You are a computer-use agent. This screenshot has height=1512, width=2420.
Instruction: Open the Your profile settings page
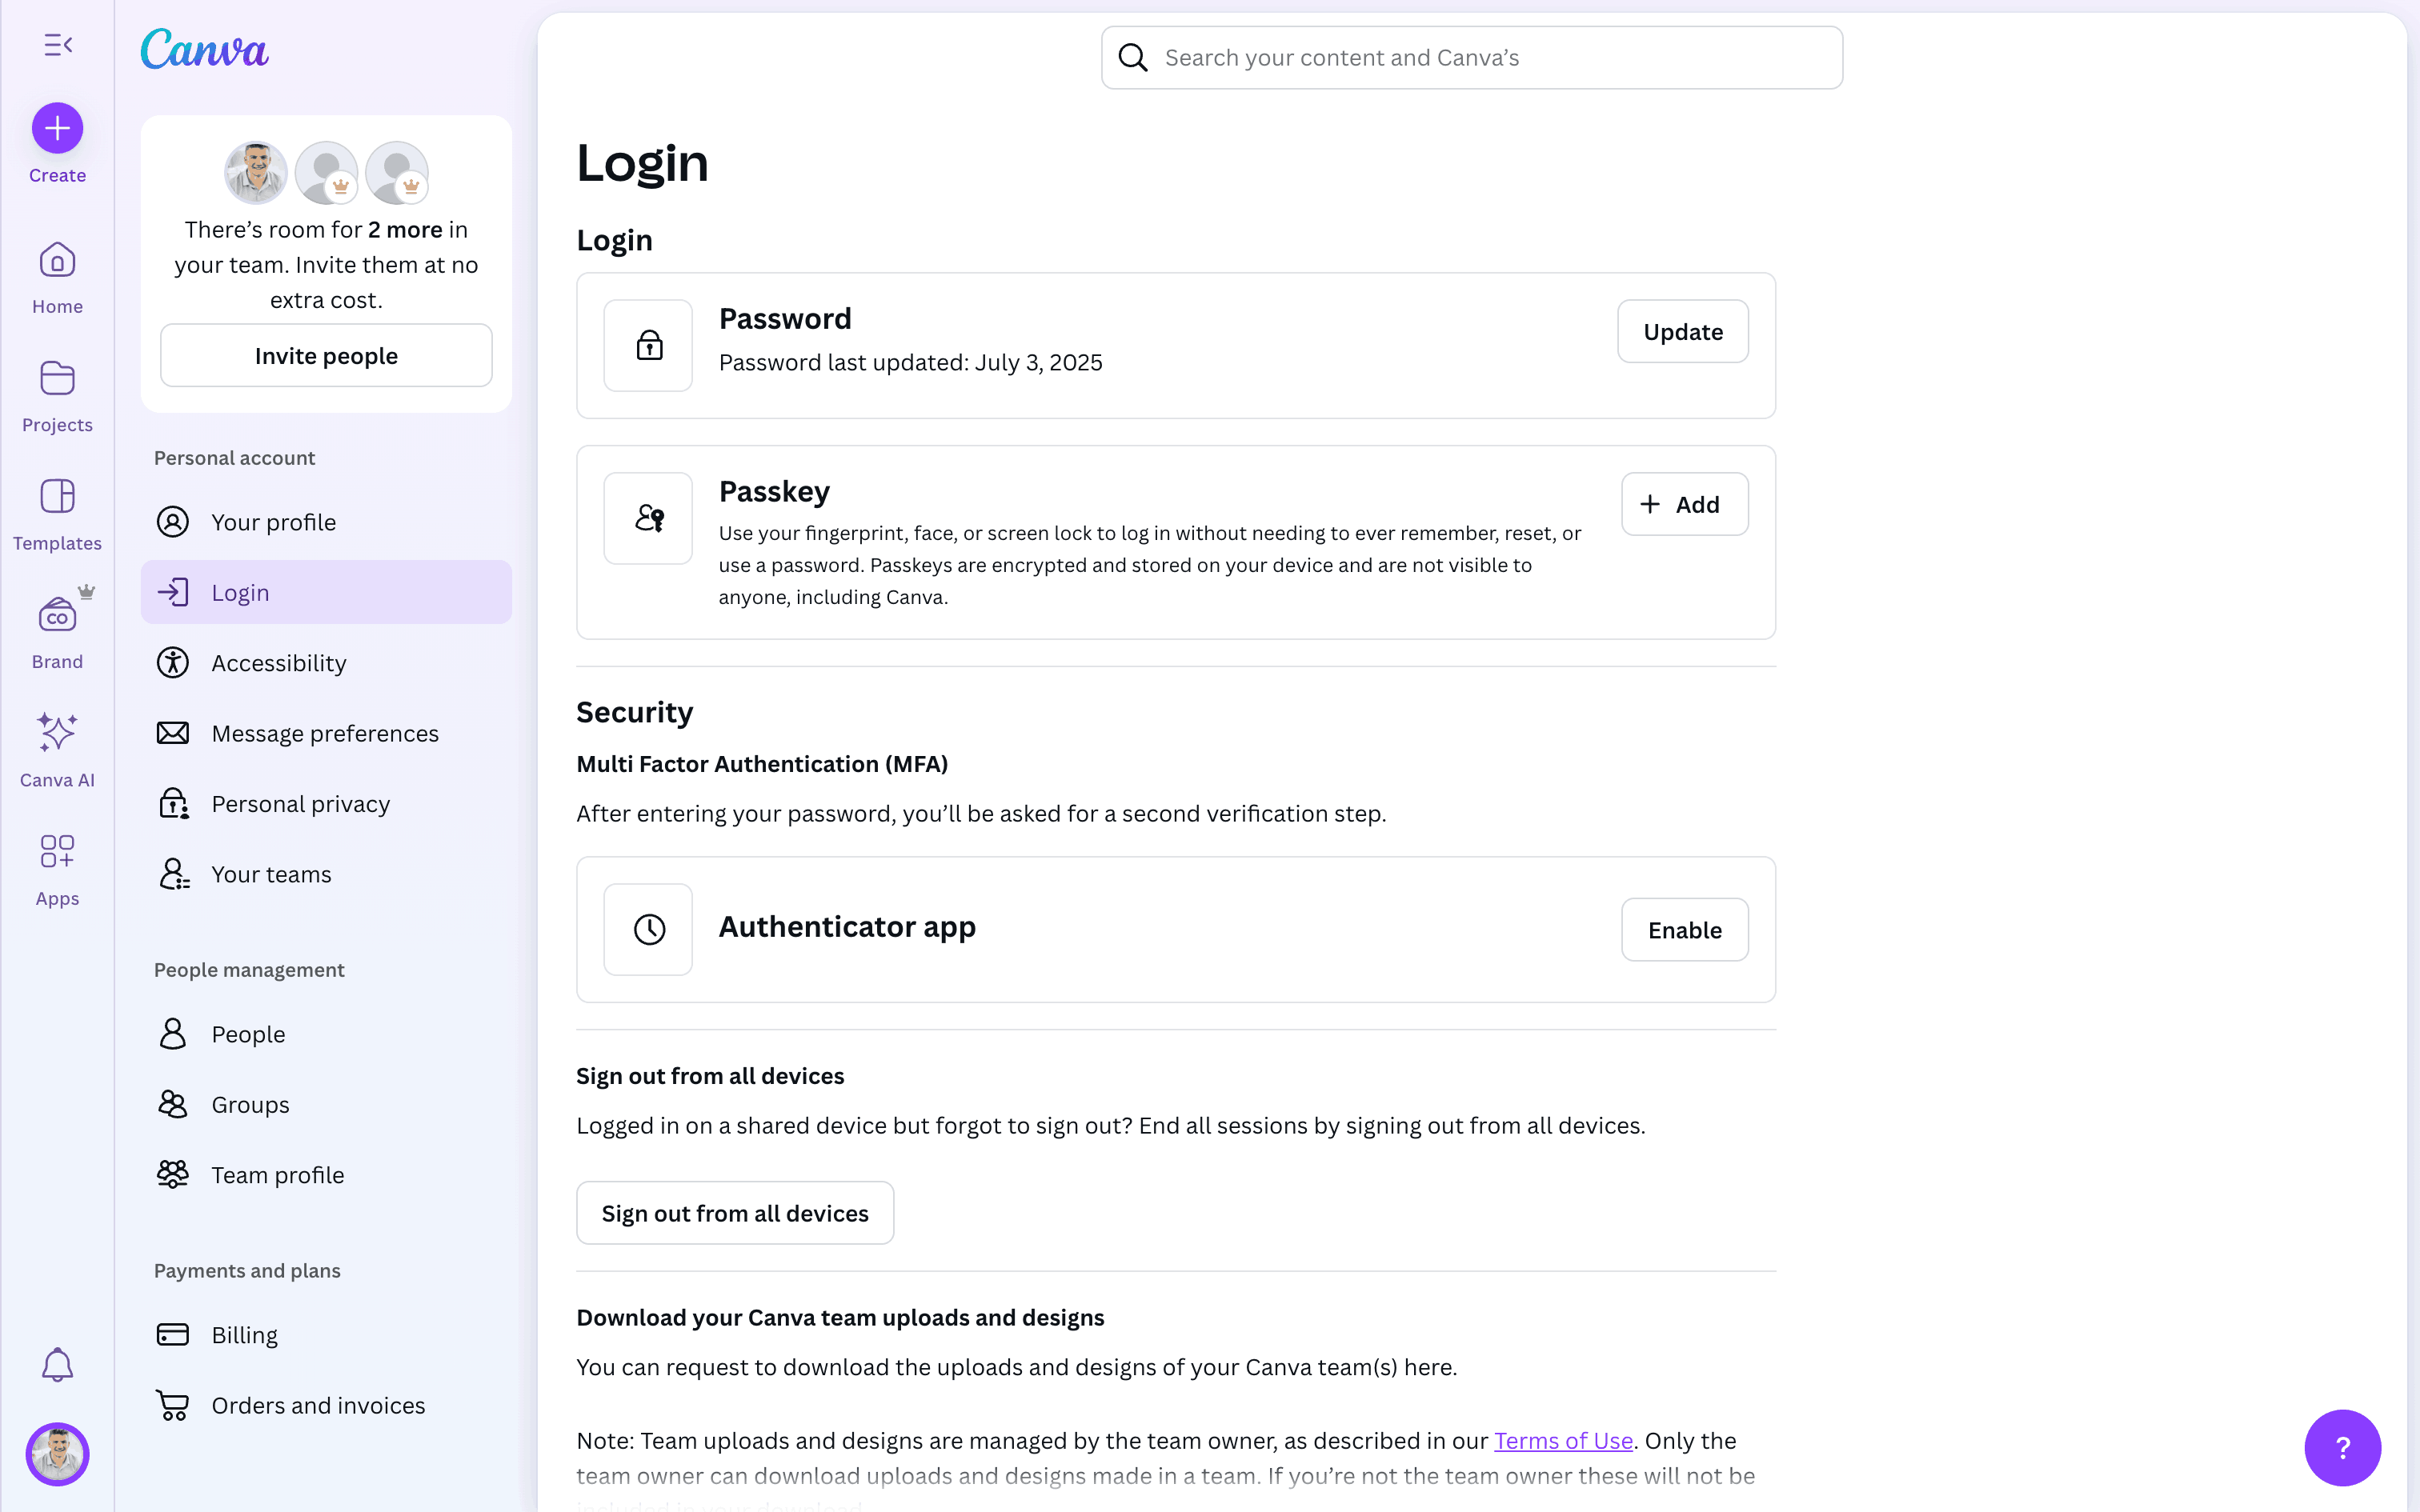pyautogui.click(x=273, y=522)
